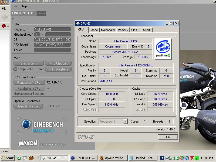Click the CPU-Z title bar icon

tap(78, 23)
